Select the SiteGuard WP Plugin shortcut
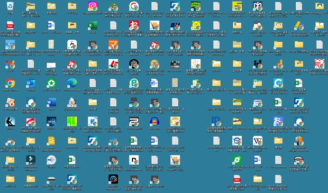 click(x=299, y=141)
